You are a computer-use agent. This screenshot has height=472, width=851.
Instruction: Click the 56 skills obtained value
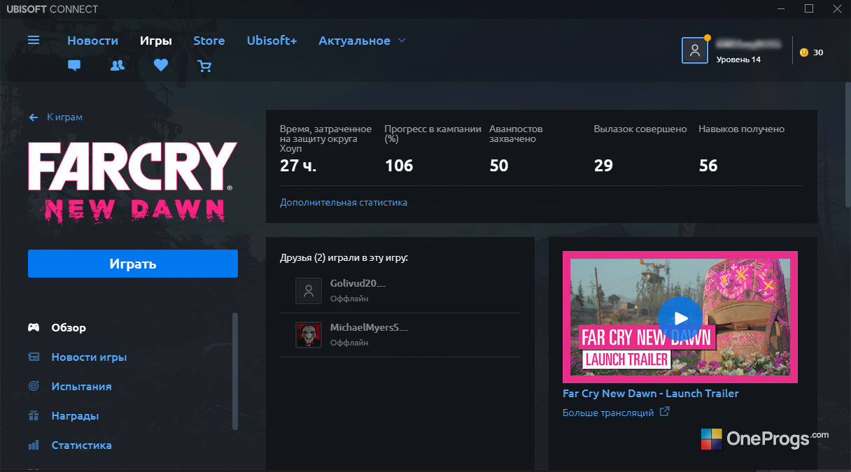point(708,166)
